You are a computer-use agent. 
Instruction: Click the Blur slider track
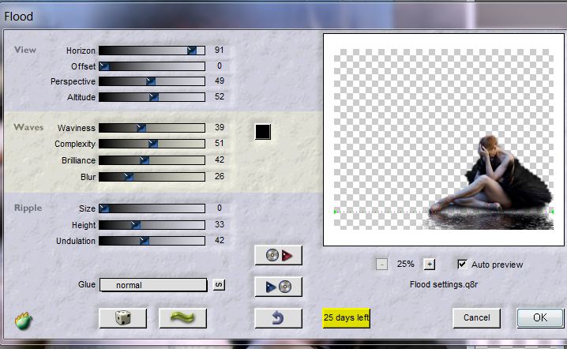point(152,177)
